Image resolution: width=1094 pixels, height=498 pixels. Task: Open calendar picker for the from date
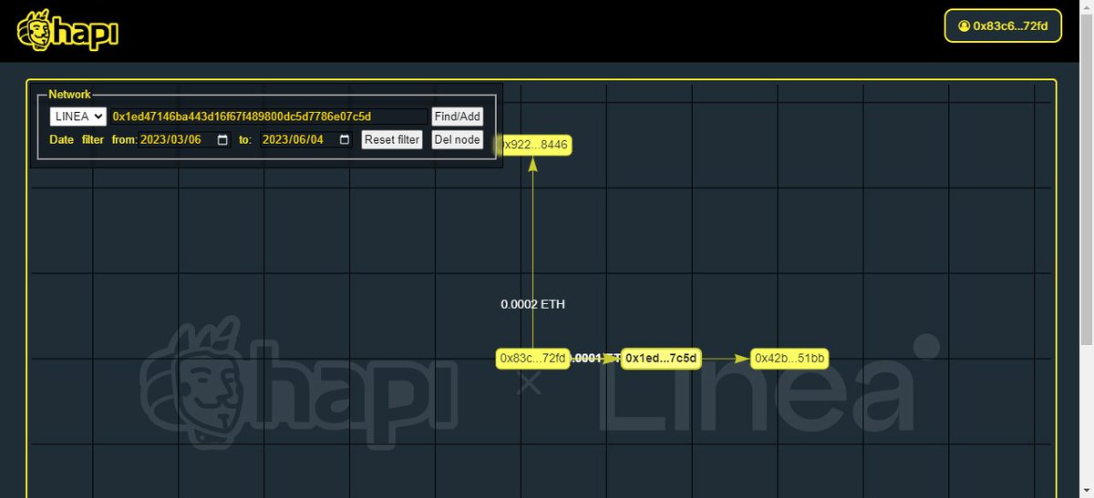(222, 139)
